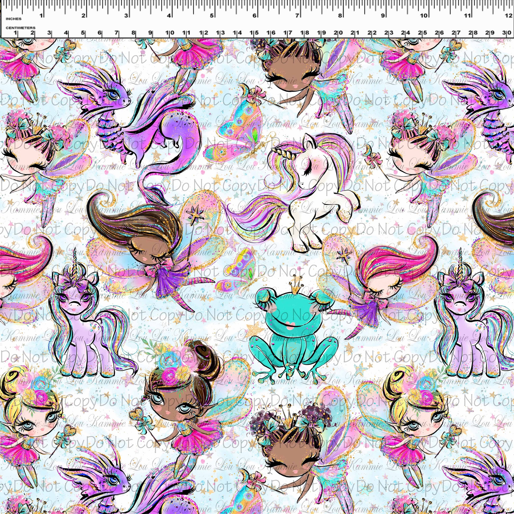The width and height of the screenshot is (514, 514).
Task: Click the 3 inch mark on the ruler
Action: coord(126,15)
